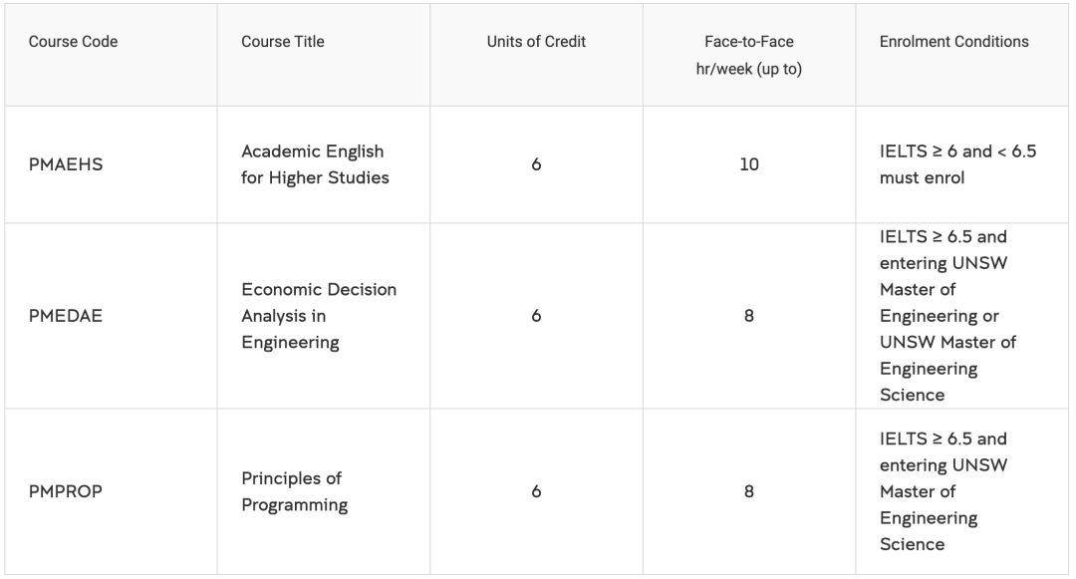Click Academic English for Higher Studies title
Viewport: 1076px width, 579px height.
[315, 164]
